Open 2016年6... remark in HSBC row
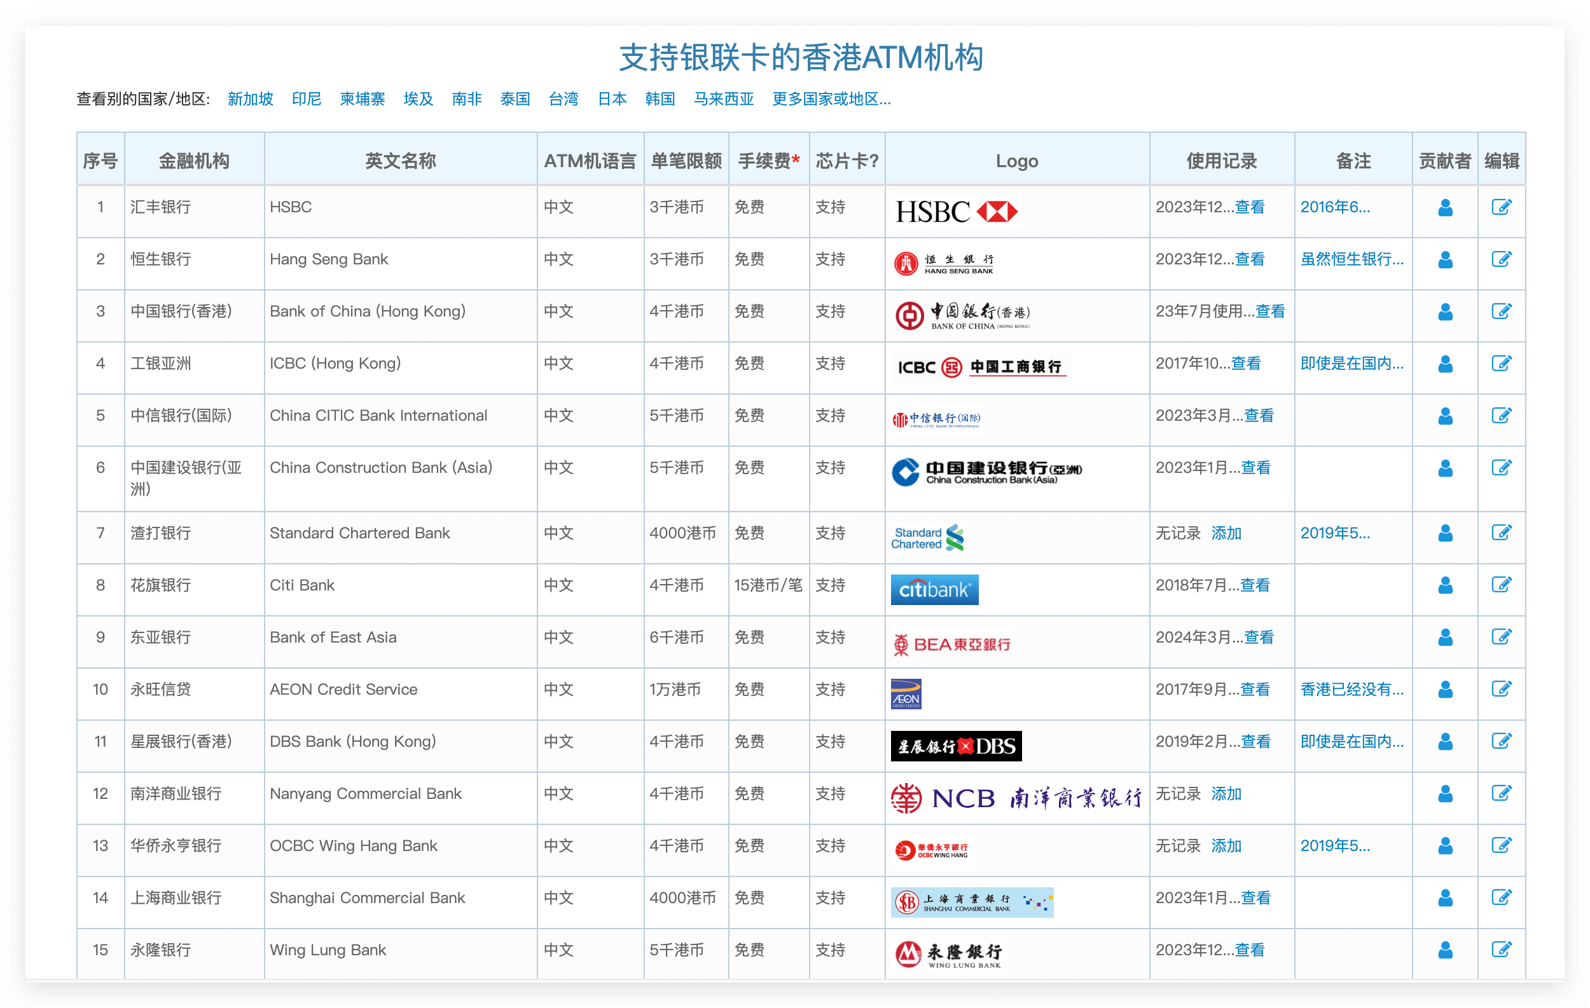Screen dimensions: 1590x1008 click(x=1335, y=207)
